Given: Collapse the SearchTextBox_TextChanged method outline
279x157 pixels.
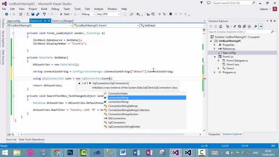Looking at the screenshot, I should pyautogui.click(x=14, y=96).
